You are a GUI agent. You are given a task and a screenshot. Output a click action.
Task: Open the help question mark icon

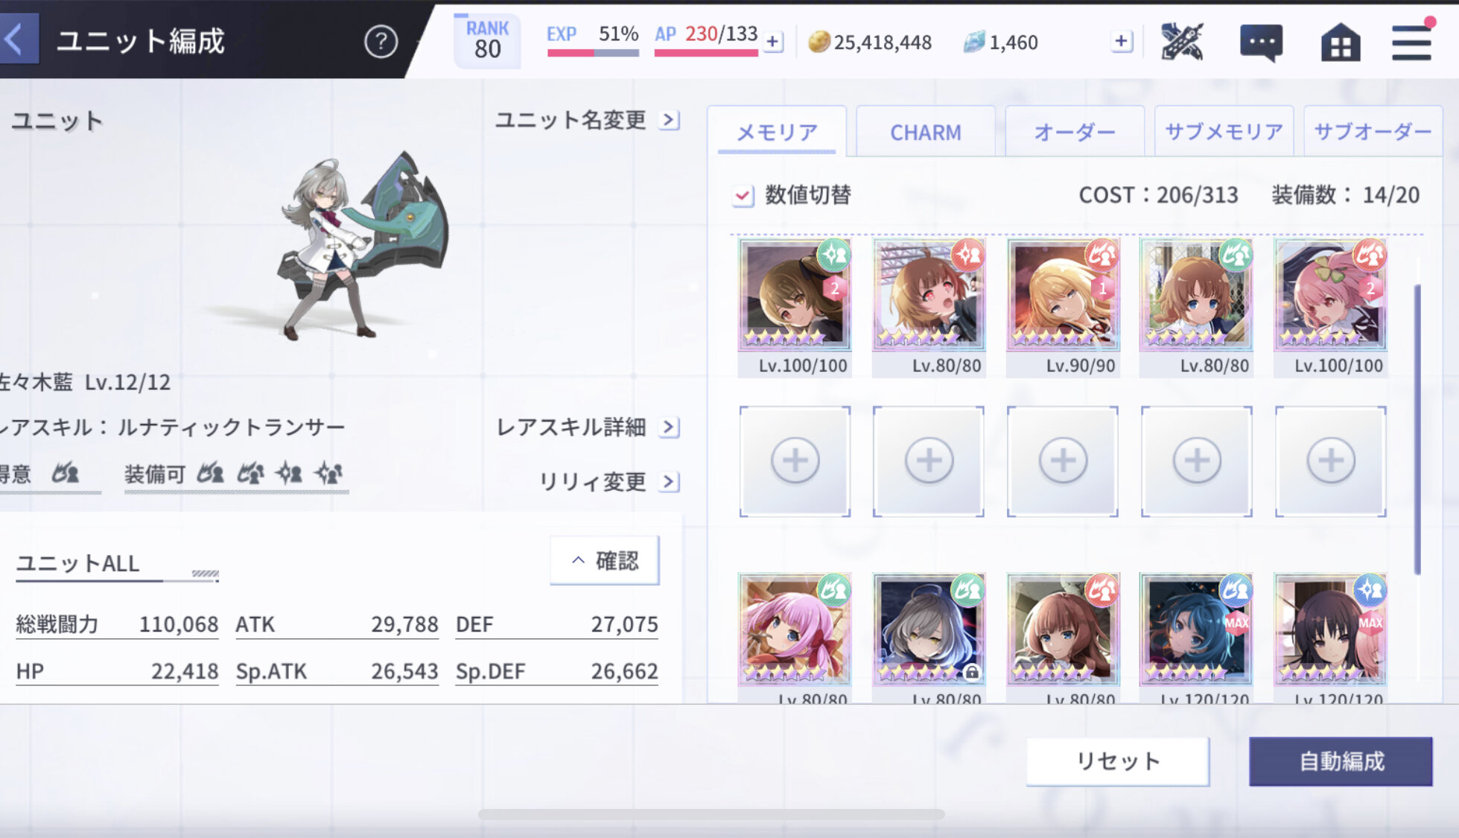pyautogui.click(x=381, y=42)
